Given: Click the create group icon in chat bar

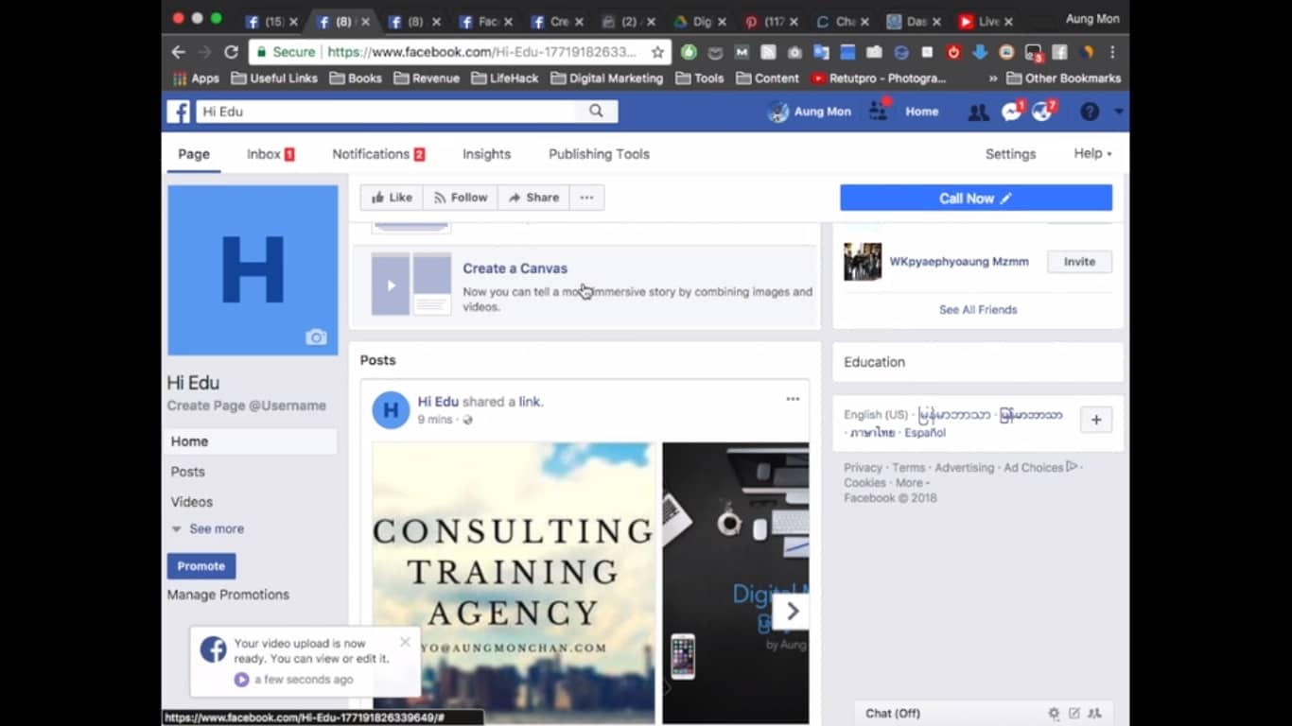Looking at the screenshot, I should pos(1095,714).
